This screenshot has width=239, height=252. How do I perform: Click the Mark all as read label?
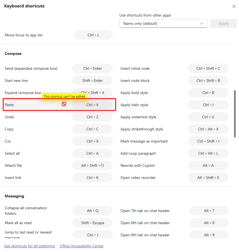[x=18, y=223]
